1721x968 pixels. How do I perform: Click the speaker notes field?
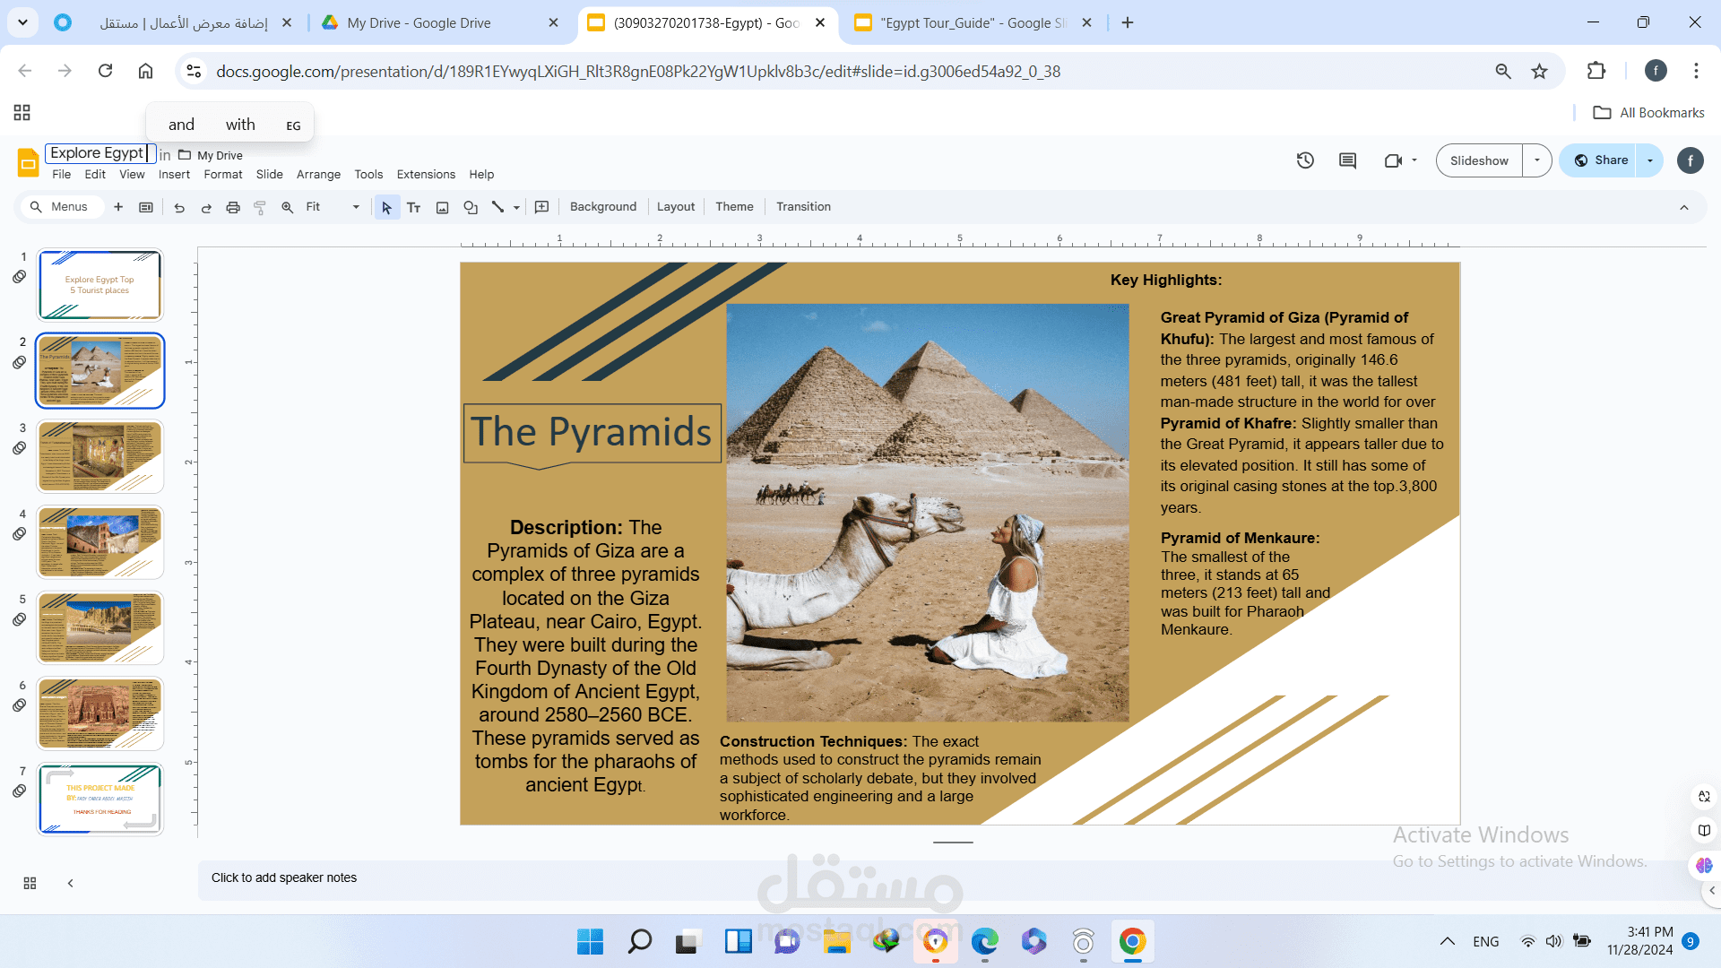(948, 878)
